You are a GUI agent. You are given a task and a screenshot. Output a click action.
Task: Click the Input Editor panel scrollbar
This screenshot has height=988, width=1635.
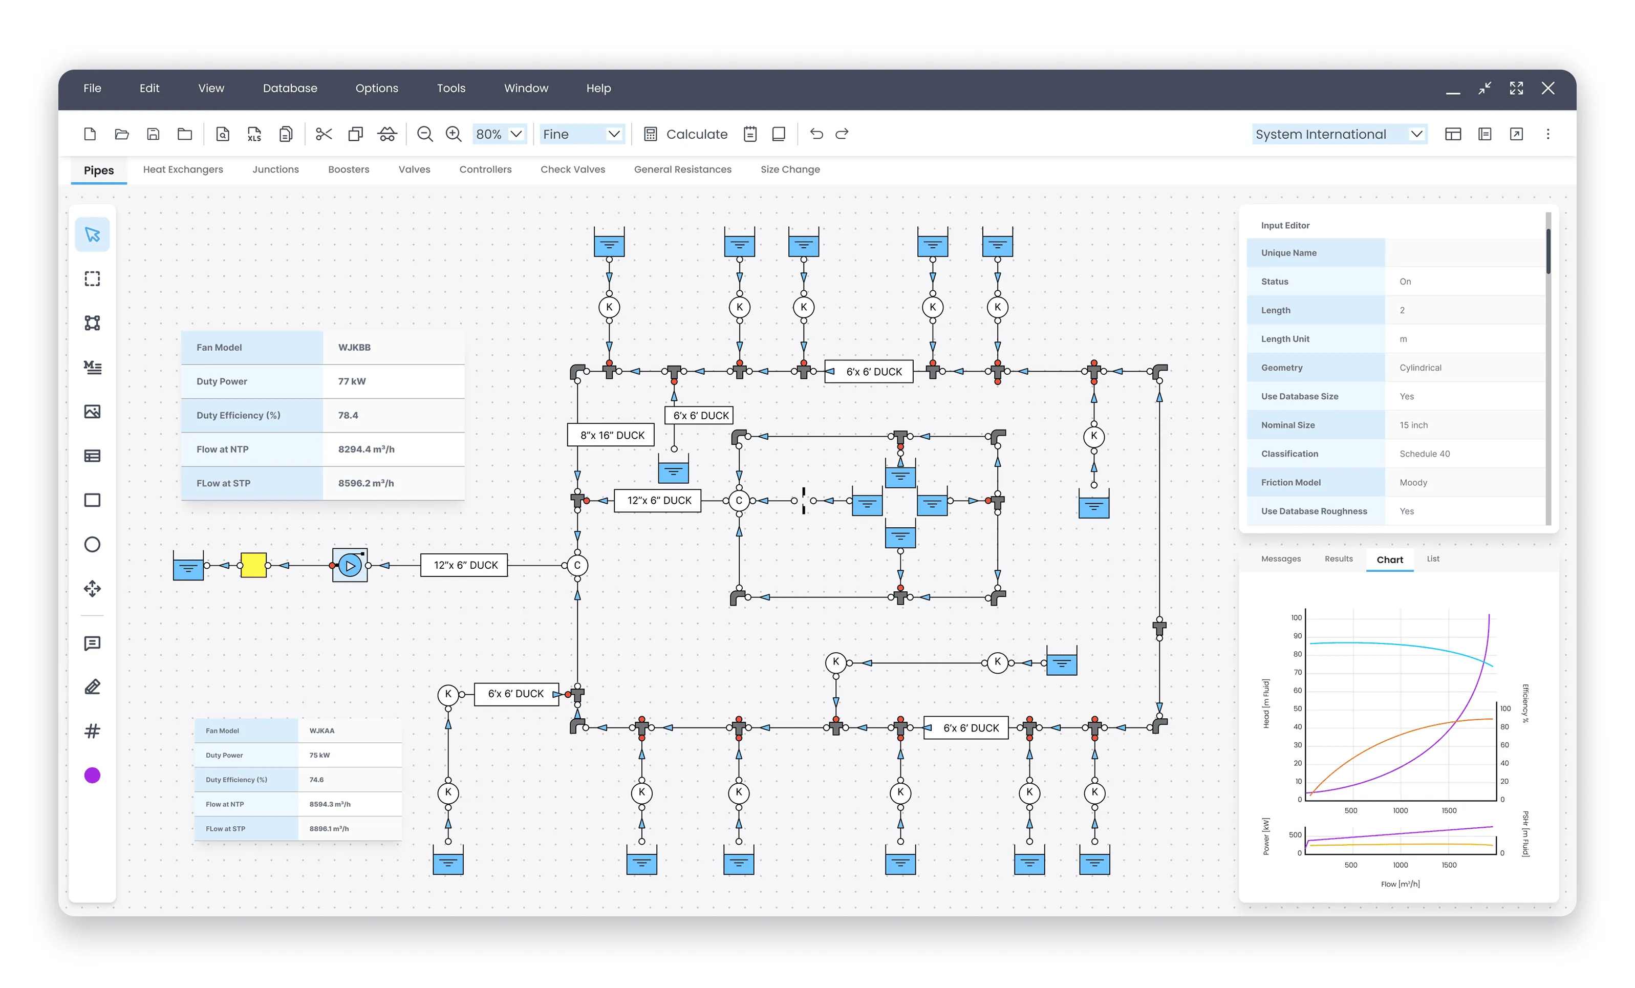click(x=1548, y=251)
